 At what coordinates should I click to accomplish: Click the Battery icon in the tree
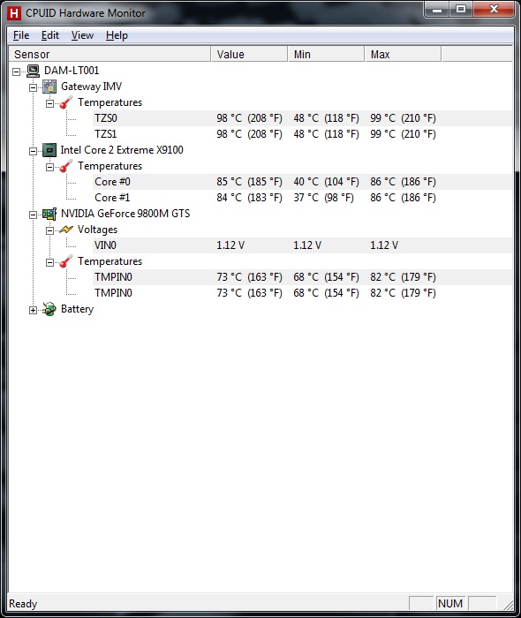[49, 309]
